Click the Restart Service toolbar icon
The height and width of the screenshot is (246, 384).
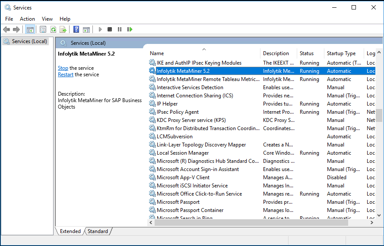pyautogui.click(x=130, y=30)
